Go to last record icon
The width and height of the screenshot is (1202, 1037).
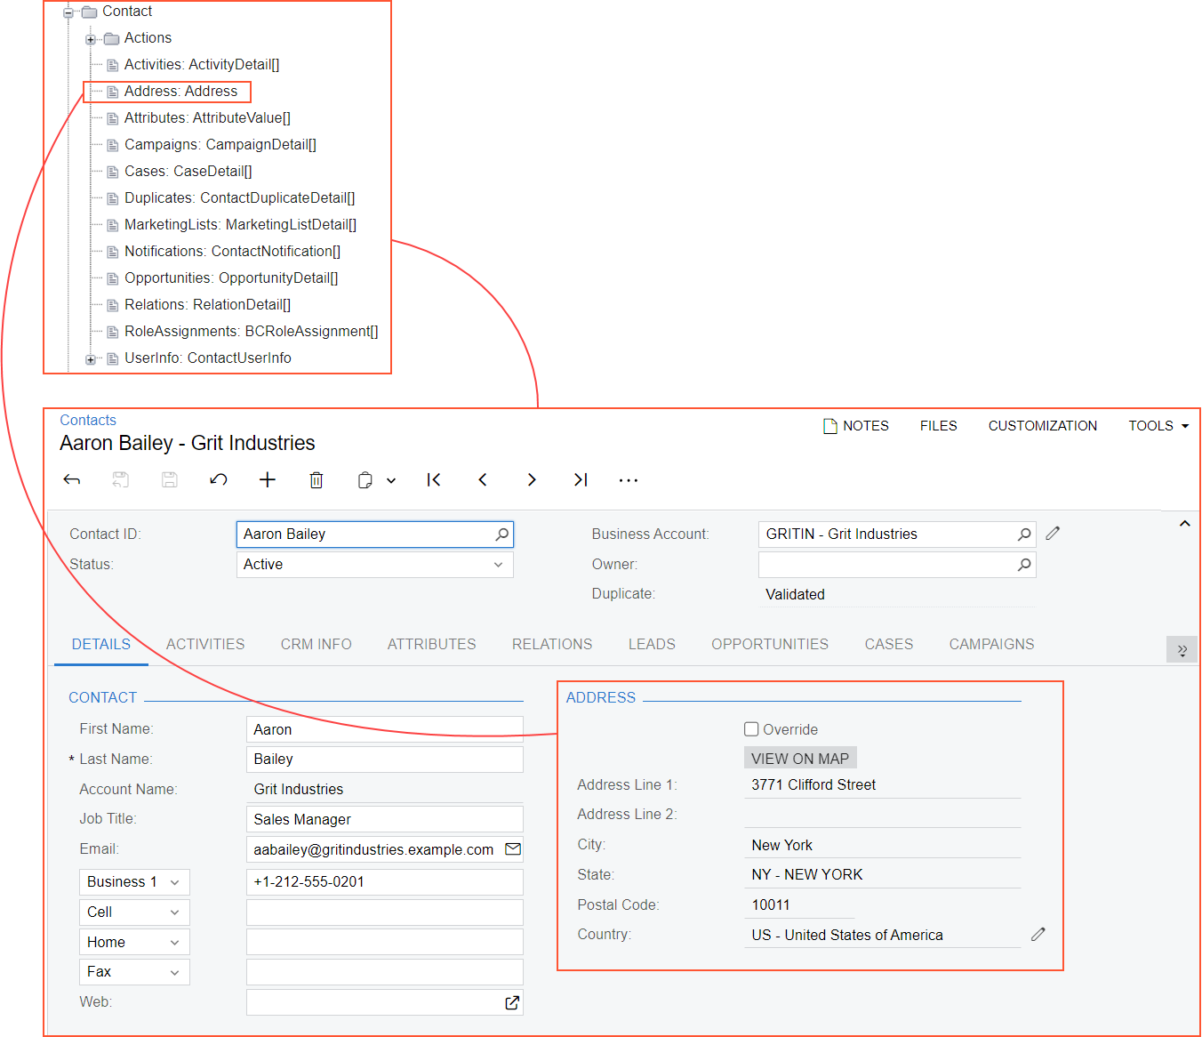pos(581,480)
